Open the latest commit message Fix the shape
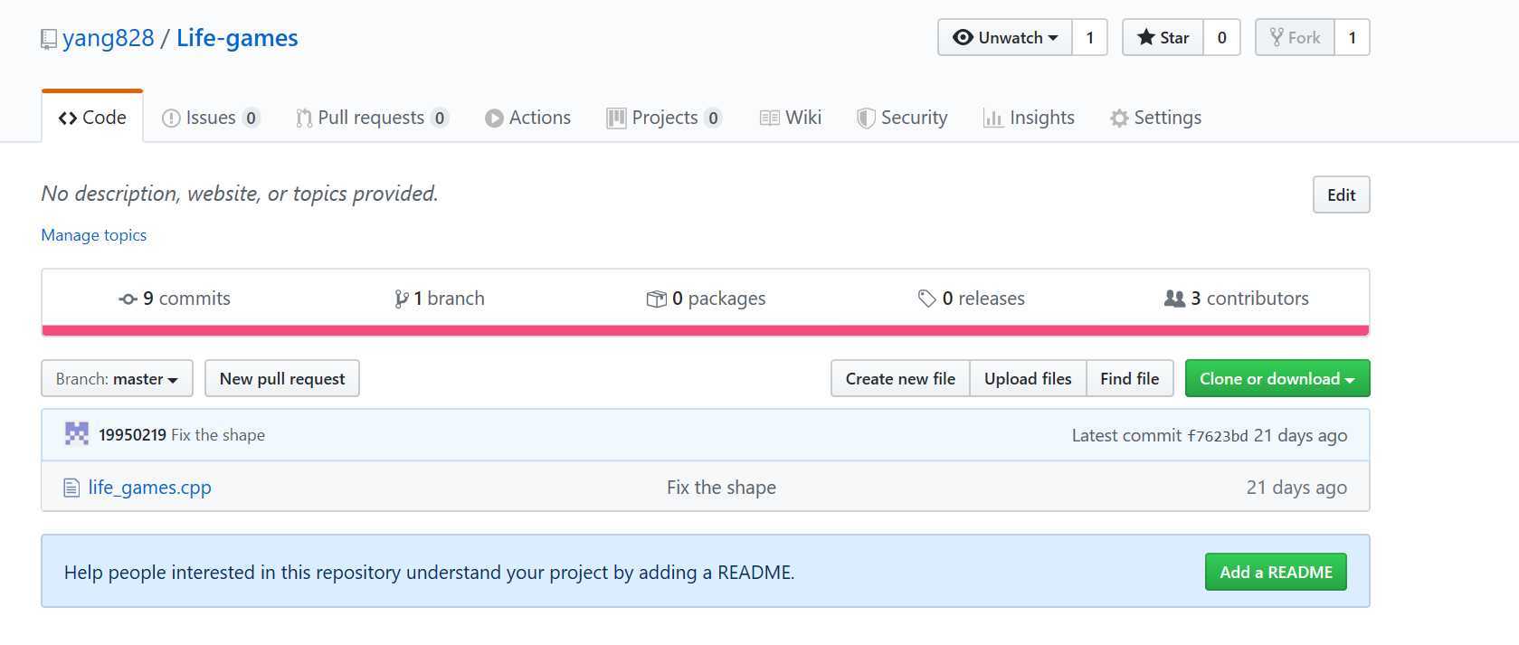The width and height of the screenshot is (1519, 645). [x=218, y=435]
